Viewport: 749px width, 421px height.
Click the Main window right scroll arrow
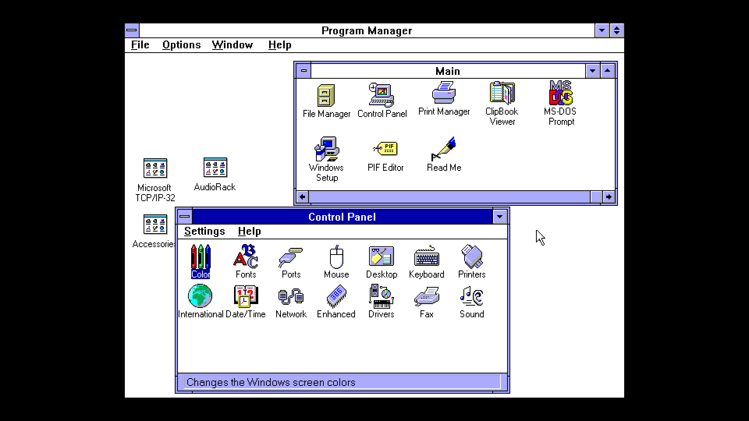(609, 197)
